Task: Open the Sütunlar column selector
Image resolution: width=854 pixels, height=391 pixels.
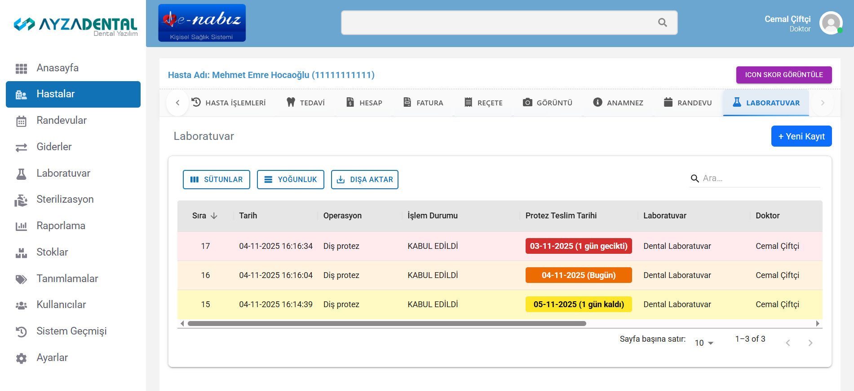Action: (217, 179)
